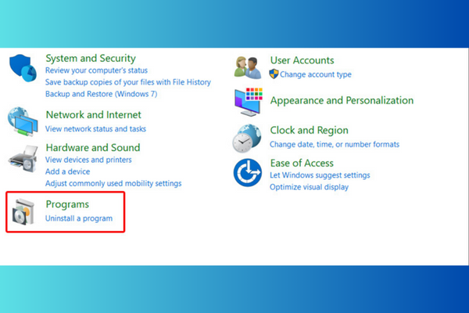This screenshot has height=313, width=469.
Task: Open the Hardware and Sound category
Action: 93,148
